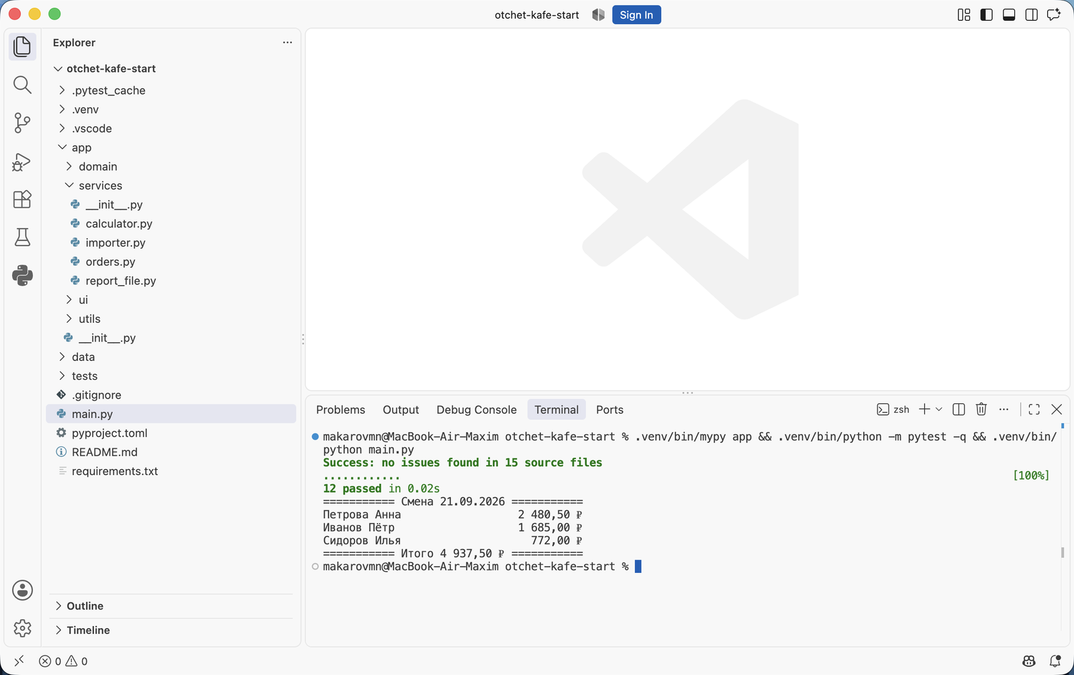Kill terminal with trash icon
Viewport: 1074px width, 675px height.
point(981,409)
